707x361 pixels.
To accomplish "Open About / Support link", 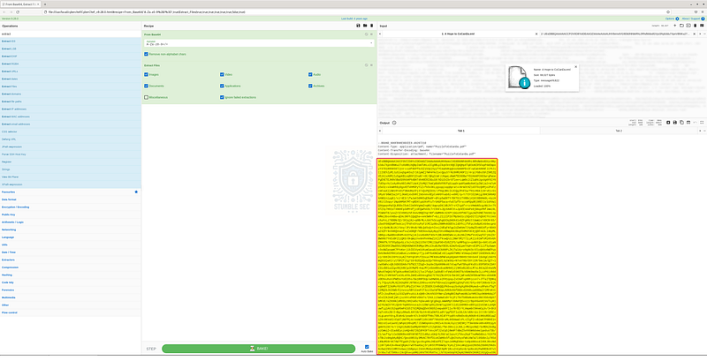I will (693, 19).
